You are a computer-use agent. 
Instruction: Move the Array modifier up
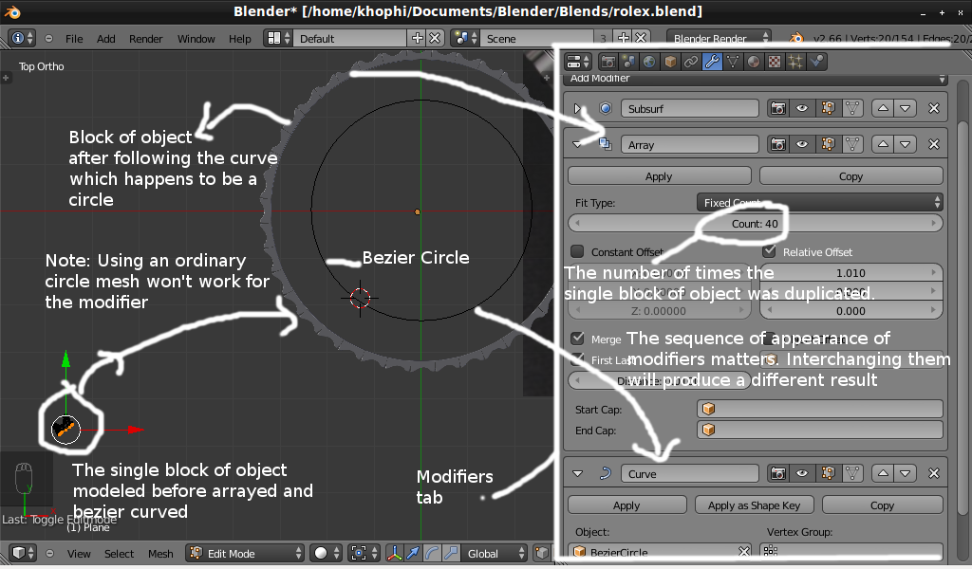pos(885,145)
